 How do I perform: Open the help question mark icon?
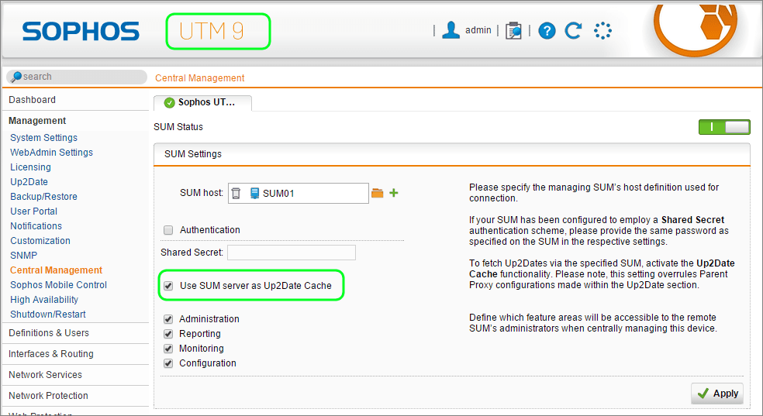coord(547,31)
